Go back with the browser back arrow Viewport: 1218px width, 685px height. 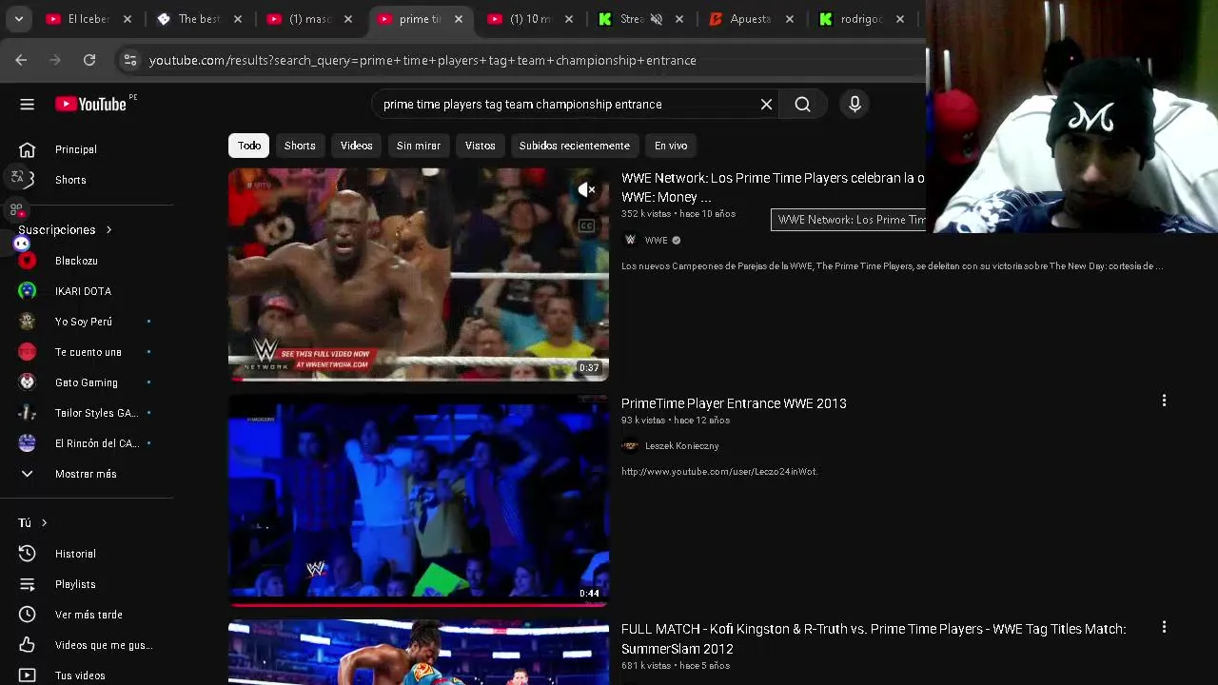click(x=21, y=60)
